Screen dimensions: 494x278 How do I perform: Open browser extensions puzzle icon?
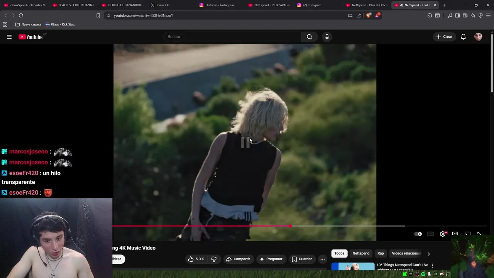point(430,15)
